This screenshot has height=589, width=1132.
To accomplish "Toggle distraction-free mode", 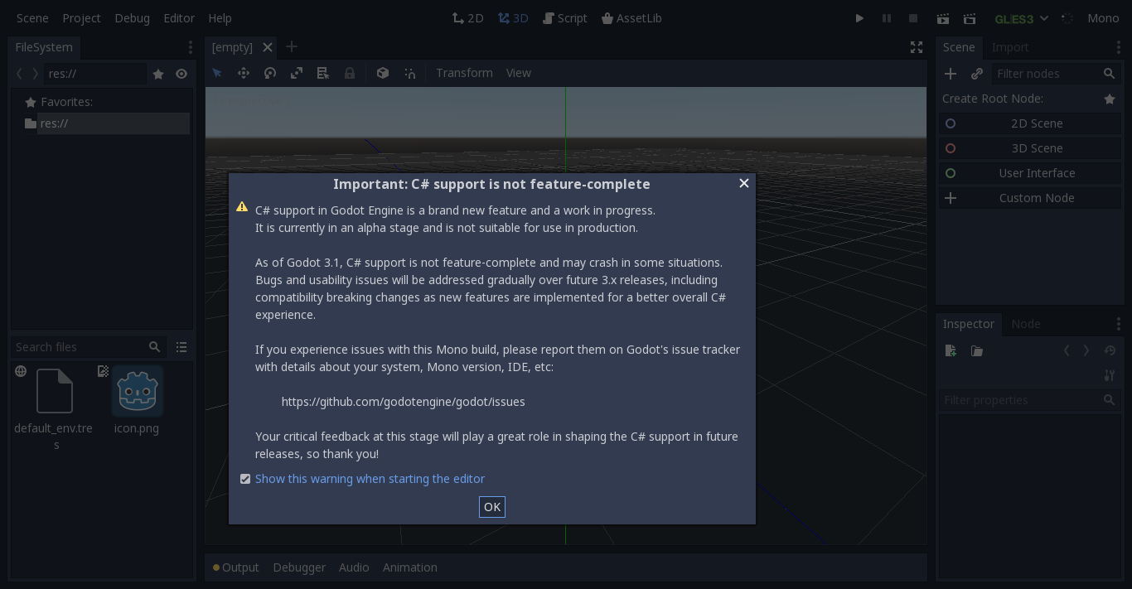I will pos(916,47).
